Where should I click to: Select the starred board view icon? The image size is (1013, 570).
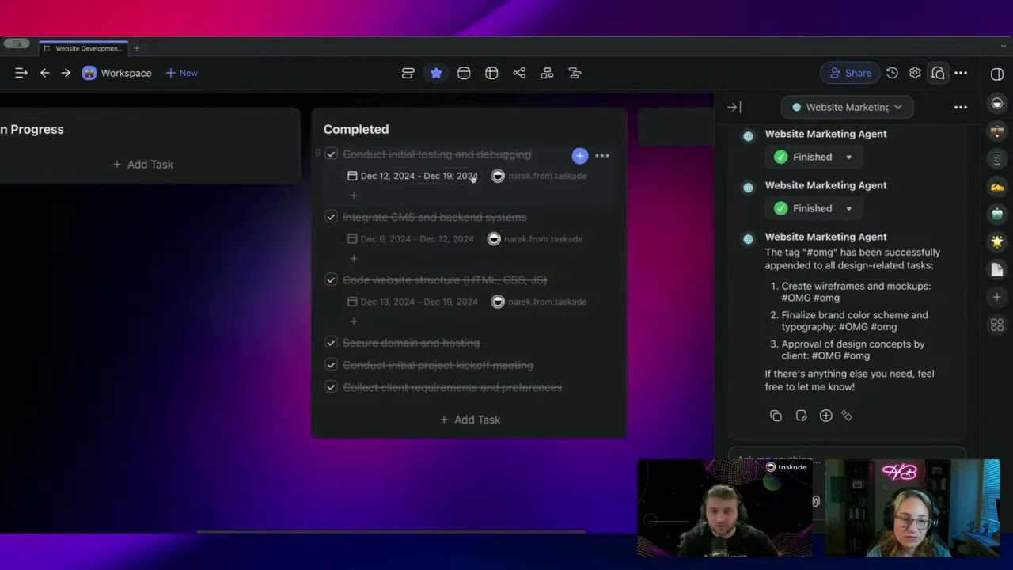[x=436, y=73]
